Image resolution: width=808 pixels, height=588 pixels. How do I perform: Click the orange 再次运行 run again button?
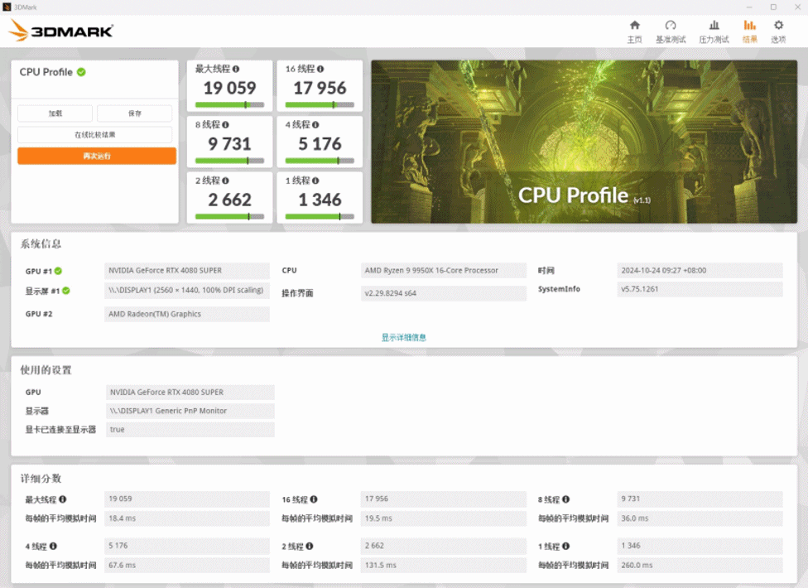[97, 157]
